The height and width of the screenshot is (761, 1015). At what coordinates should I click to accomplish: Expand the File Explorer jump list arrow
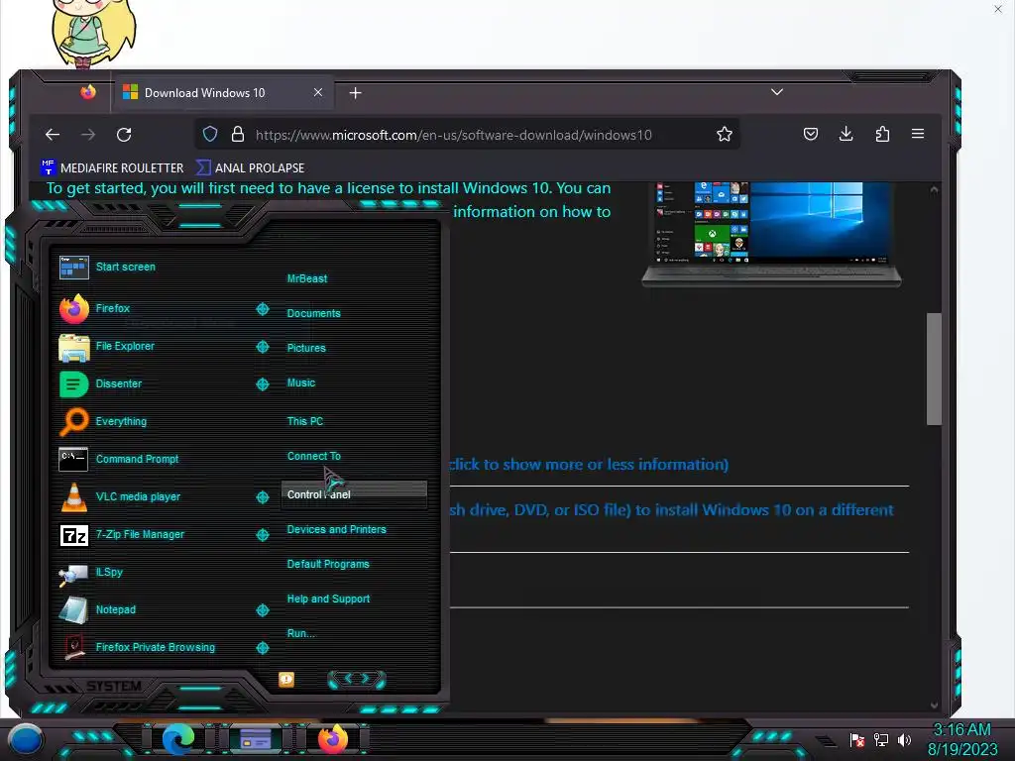point(262,347)
